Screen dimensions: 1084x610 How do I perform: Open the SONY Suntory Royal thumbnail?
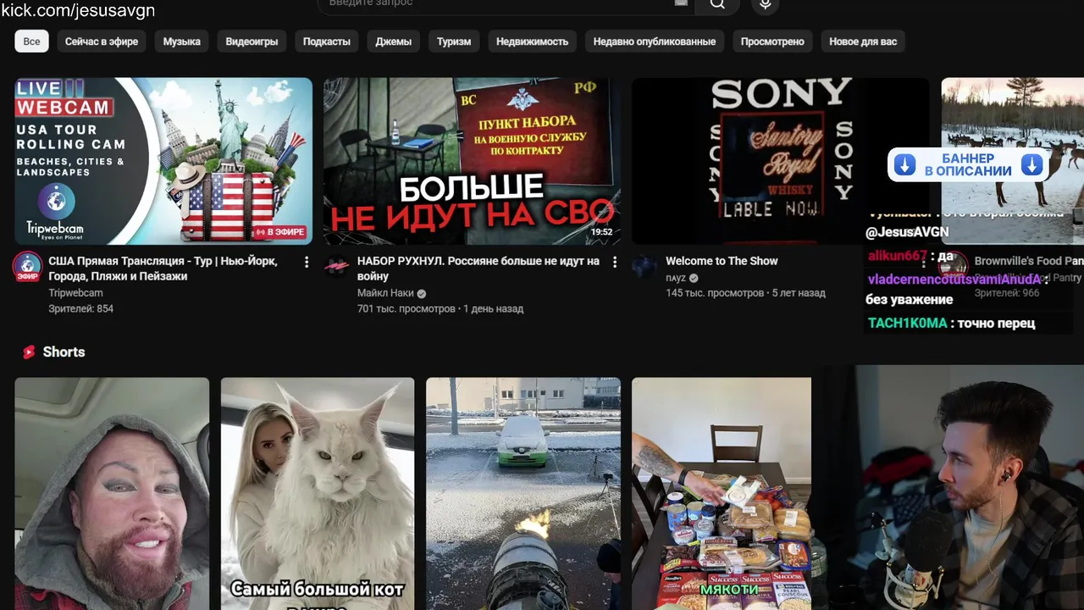[x=780, y=161]
